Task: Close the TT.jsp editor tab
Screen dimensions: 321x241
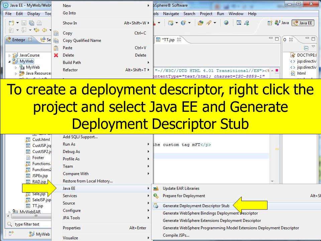Action: tap(179, 39)
